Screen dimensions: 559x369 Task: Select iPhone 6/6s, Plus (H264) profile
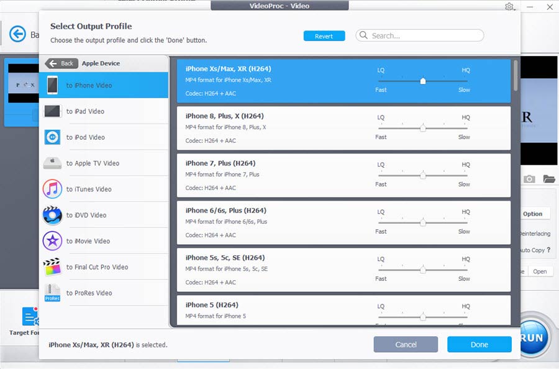point(343,222)
